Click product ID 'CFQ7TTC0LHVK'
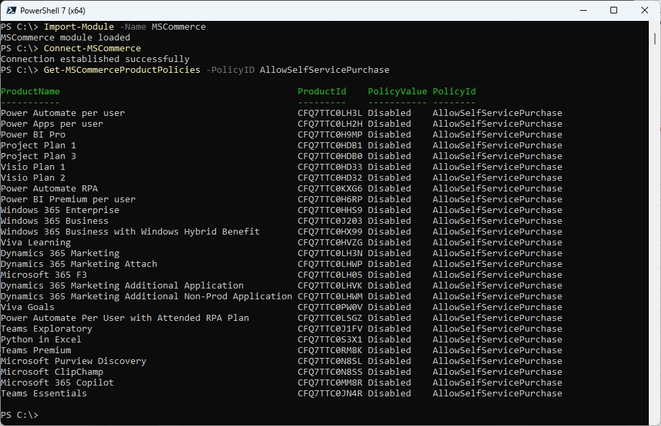661x426 pixels. click(x=330, y=285)
